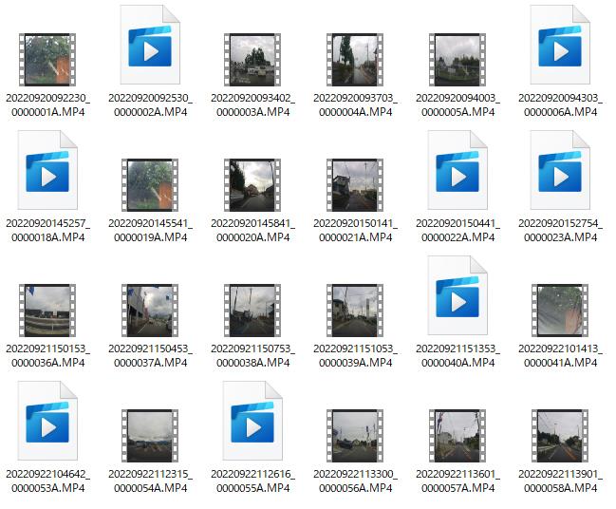This screenshot has width=616, height=509.
Task: Select filename 20220922113901_0000058A.MP4
Action: click(561, 481)
